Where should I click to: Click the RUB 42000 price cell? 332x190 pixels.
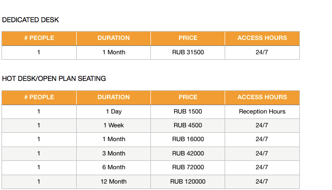tap(188, 153)
